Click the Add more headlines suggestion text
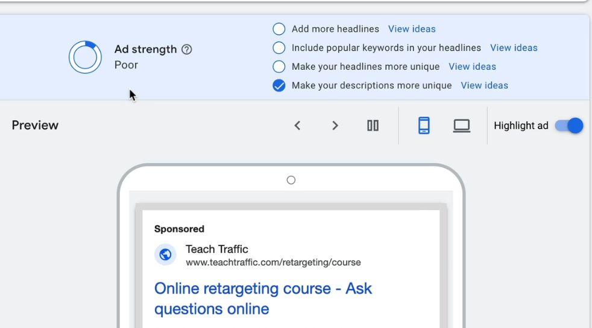Image resolution: width=592 pixels, height=328 pixels. click(335, 29)
